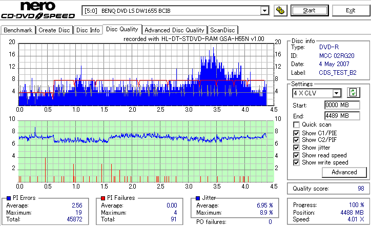The height and width of the screenshot is (226, 371).
Task: Click PI Errors total 45872
Action: point(74,219)
